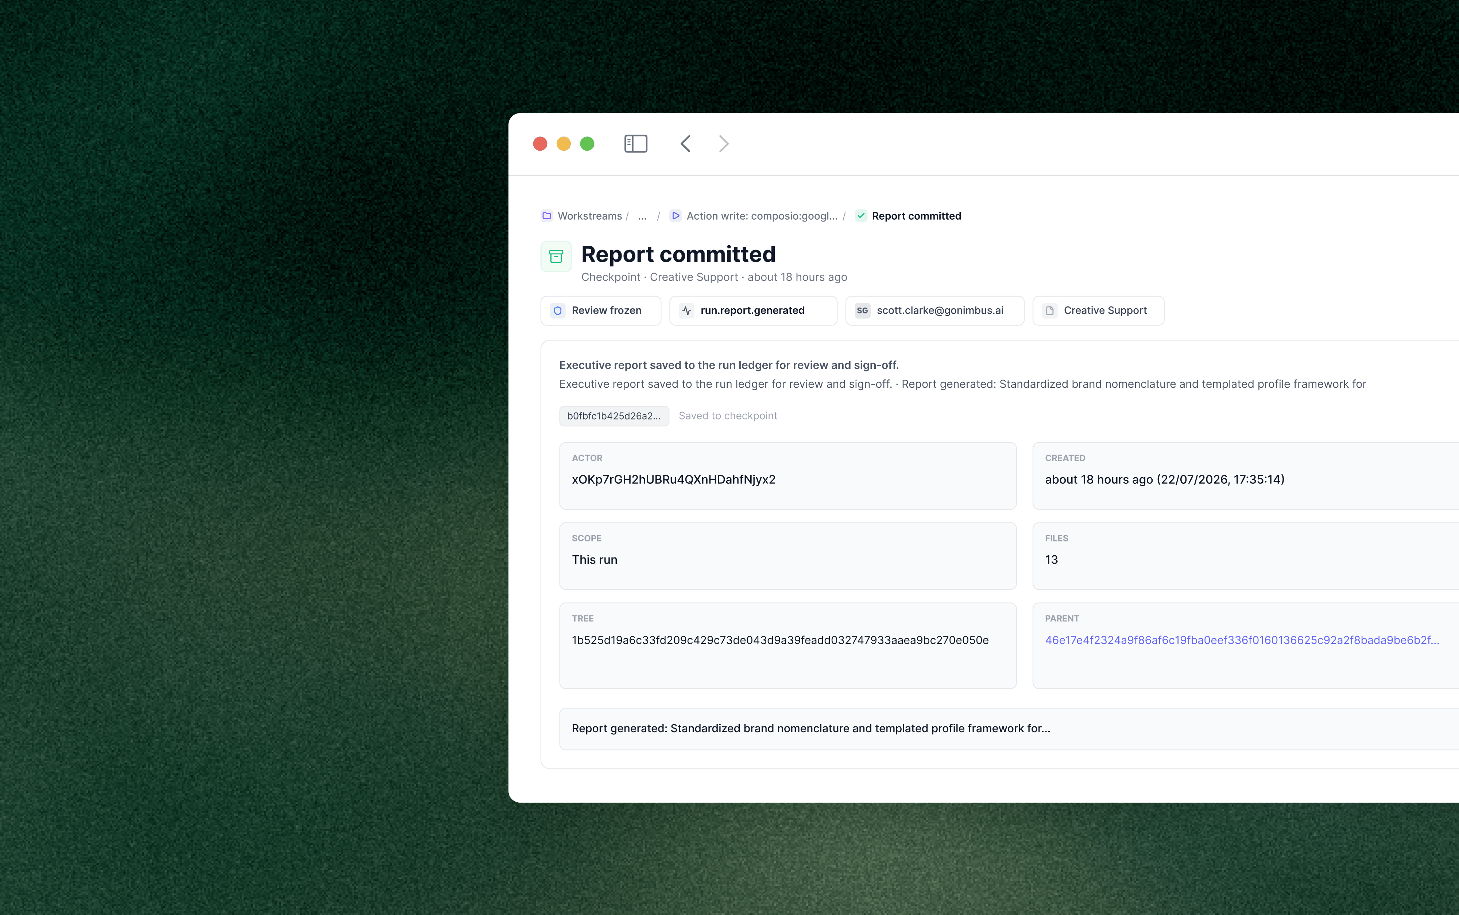Open Workstreams breadcrumb link
Screen dimensions: 1459x915
tap(590, 216)
